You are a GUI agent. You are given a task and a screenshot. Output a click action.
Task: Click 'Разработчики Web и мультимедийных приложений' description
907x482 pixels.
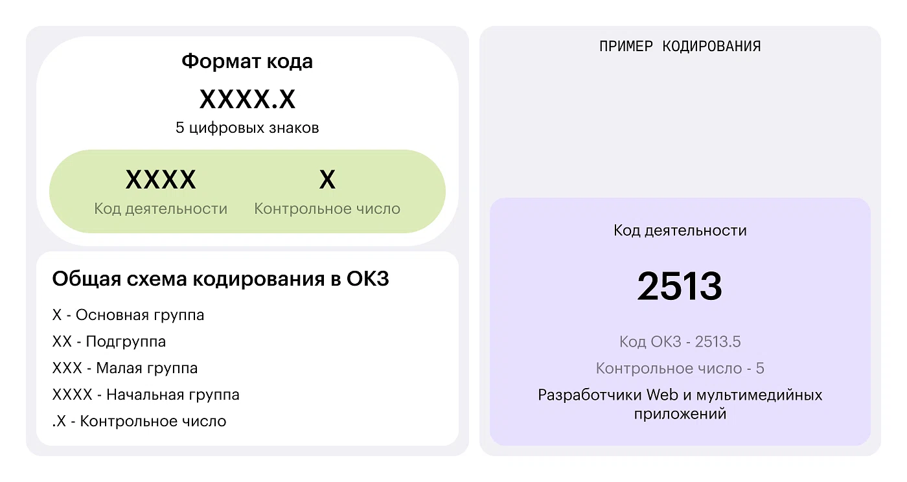pos(680,404)
